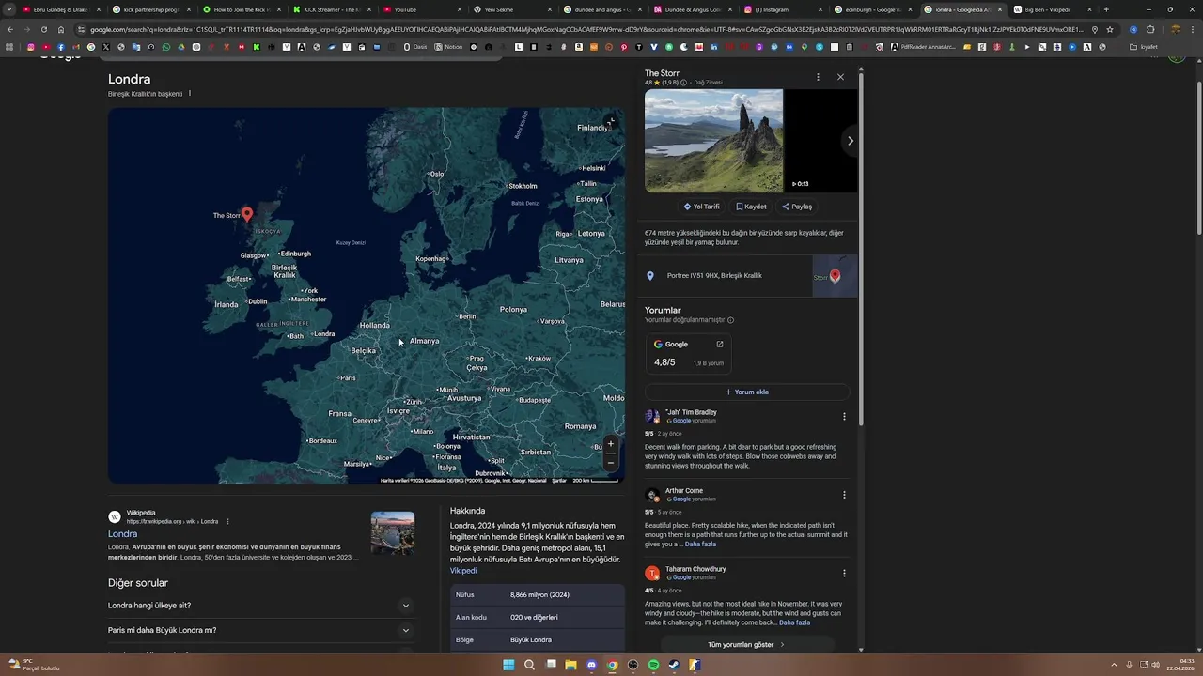Viewport: 1203px width, 676px height.
Task: Collapse the map using the top-right shrink icon
Action: [x=612, y=121]
